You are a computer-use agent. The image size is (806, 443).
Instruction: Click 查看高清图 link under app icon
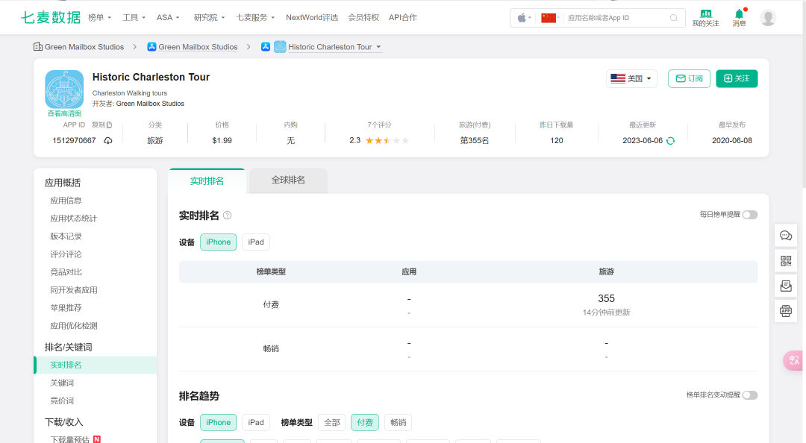64,113
